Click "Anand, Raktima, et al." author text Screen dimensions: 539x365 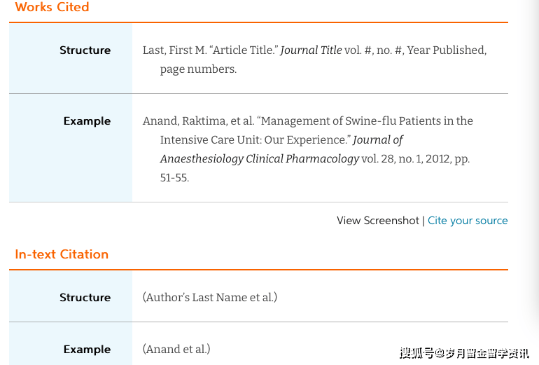click(199, 121)
